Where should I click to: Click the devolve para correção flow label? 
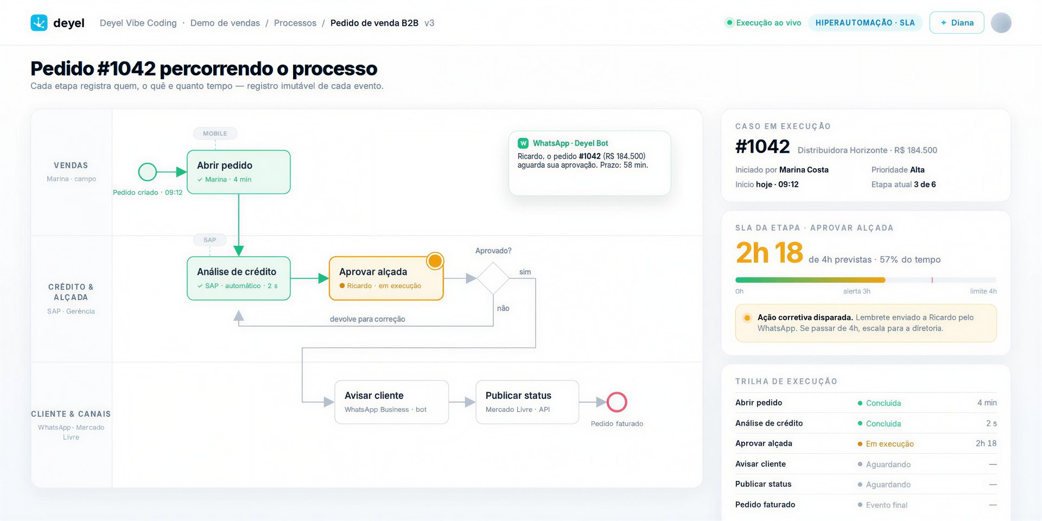click(x=367, y=319)
